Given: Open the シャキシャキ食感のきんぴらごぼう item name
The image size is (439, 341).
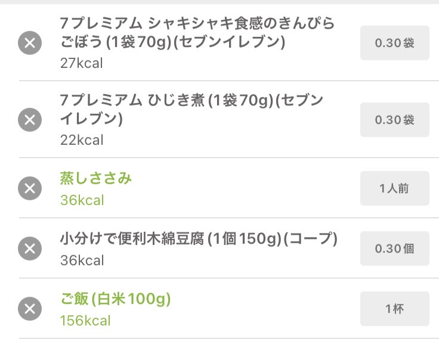Looking at the screenshot, I should (197, 33).
